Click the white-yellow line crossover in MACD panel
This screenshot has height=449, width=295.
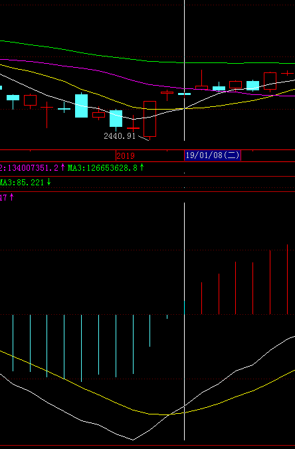[170, 414]
